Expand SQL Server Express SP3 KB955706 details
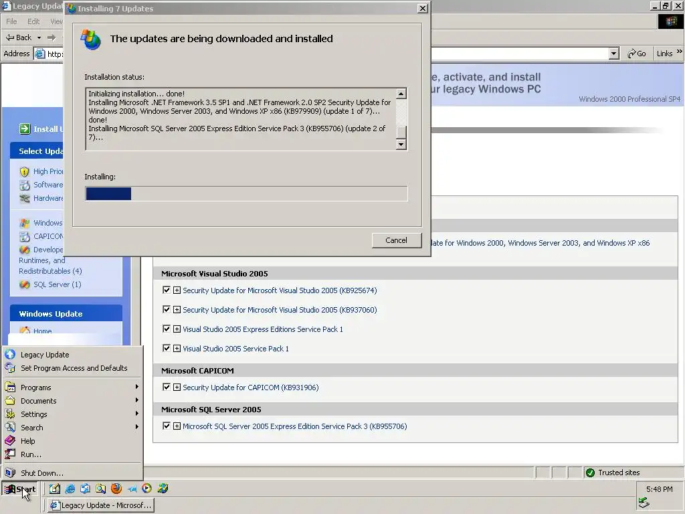685x514 pixels. [177, 426]
